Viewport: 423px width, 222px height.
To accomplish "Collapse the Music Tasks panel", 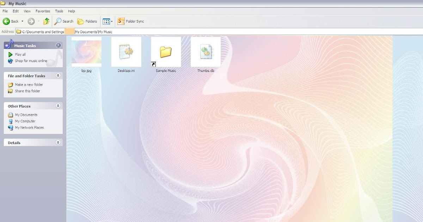I will point(58,45).
